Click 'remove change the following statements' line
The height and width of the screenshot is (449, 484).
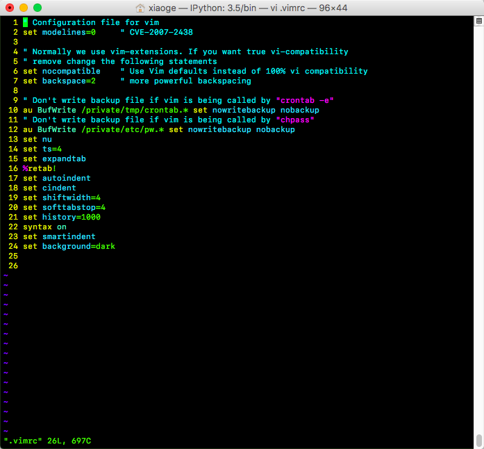(120, 61)
